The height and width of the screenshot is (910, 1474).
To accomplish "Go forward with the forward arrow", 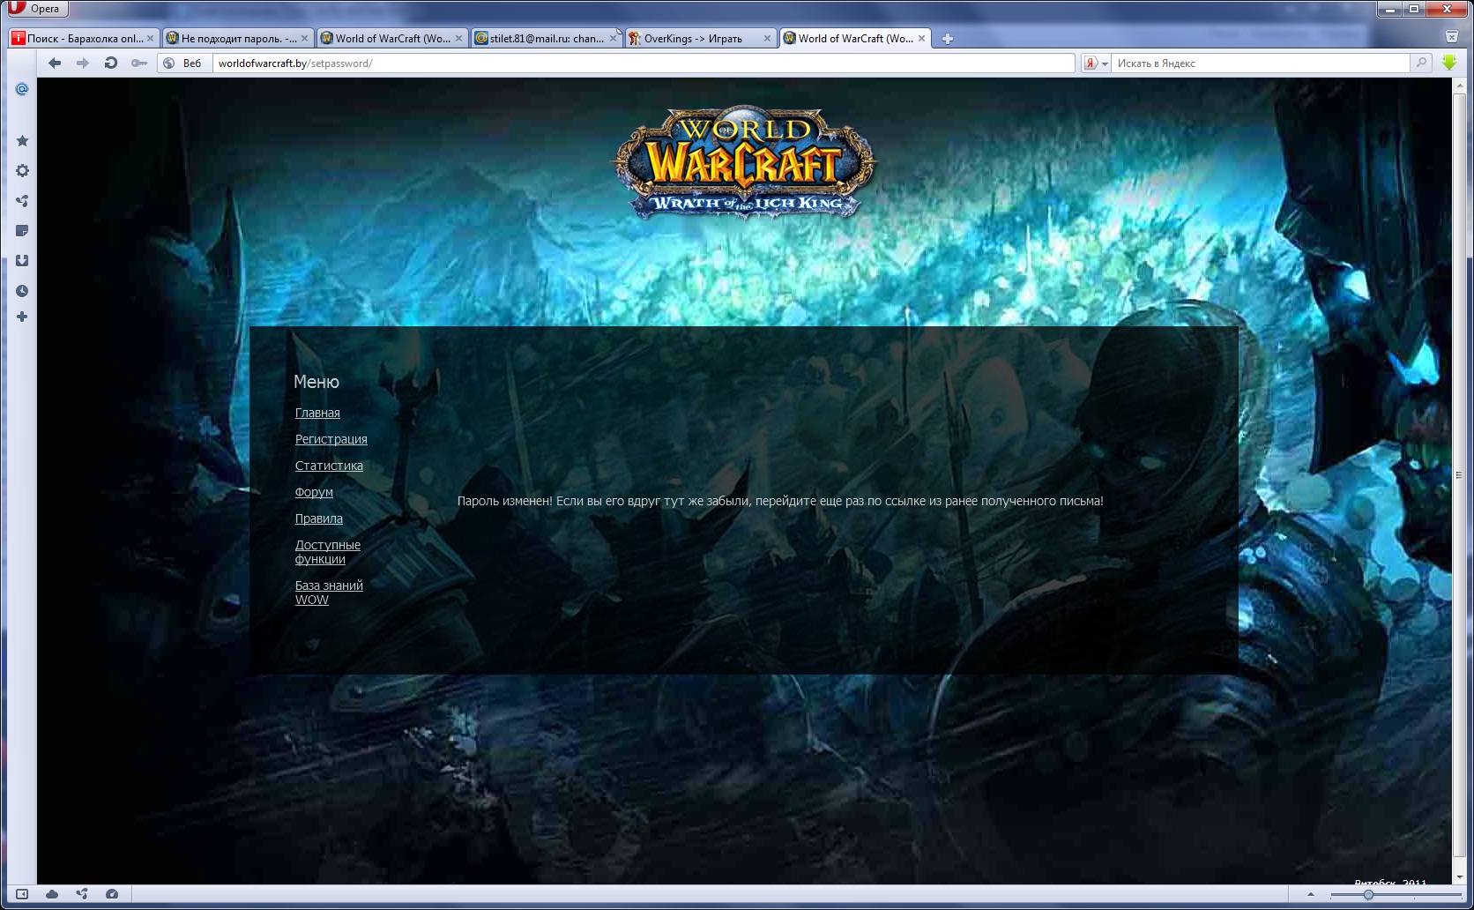I will tap(83, 63).
